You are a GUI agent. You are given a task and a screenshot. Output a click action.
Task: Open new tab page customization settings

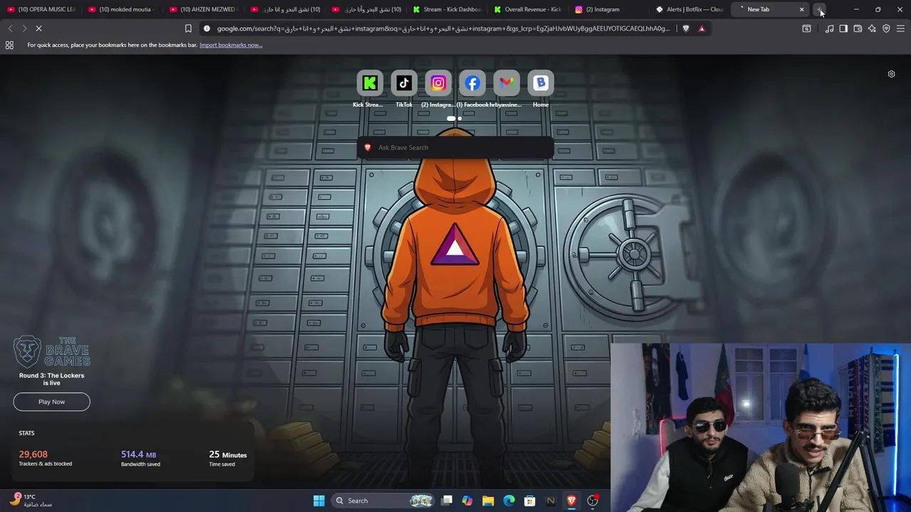point(891,74)
